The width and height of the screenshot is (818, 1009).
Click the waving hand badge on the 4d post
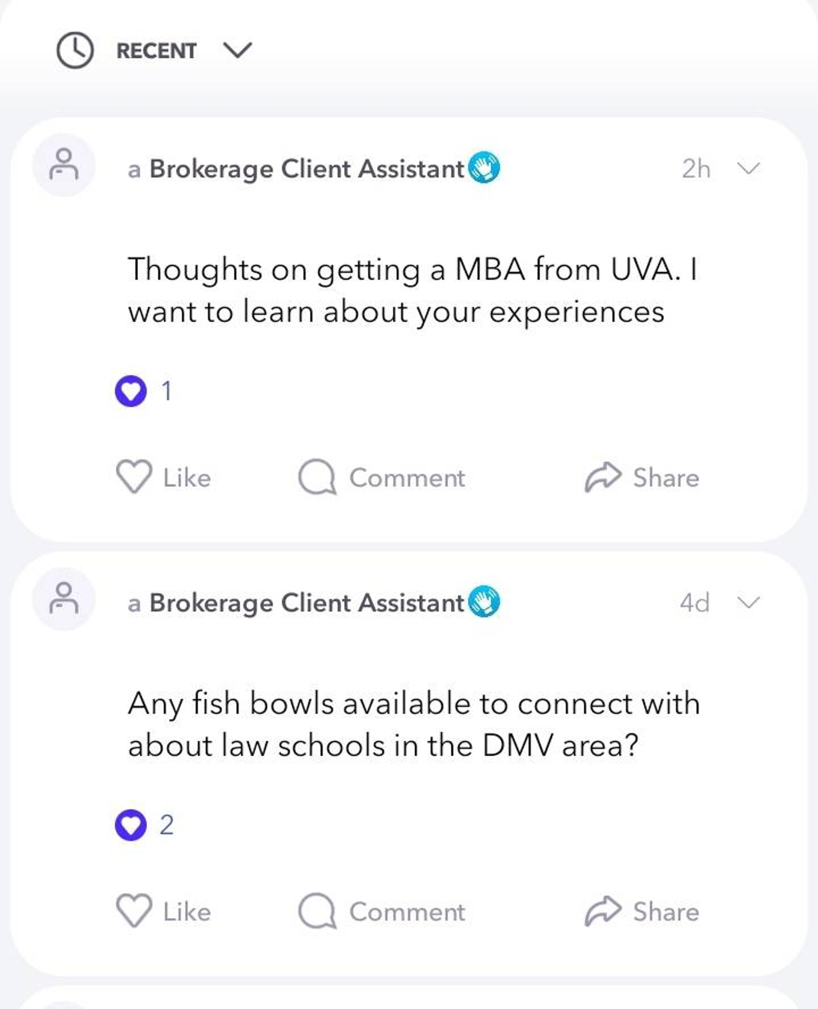[484, 602]
